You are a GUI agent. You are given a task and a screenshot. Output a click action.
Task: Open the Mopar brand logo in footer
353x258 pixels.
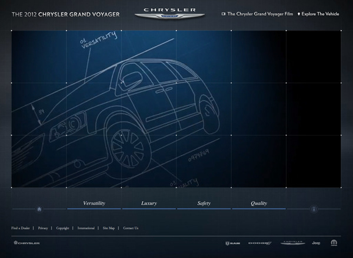[x=334, y=243]
